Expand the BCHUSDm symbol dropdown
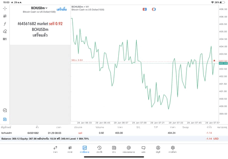The height and width of the screenshot is (159, 228). (x=39, y=8)
